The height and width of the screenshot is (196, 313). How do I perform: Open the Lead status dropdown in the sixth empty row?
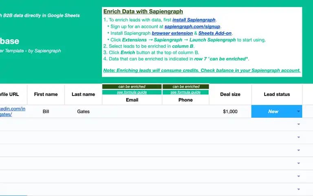[x=299, y=189]
